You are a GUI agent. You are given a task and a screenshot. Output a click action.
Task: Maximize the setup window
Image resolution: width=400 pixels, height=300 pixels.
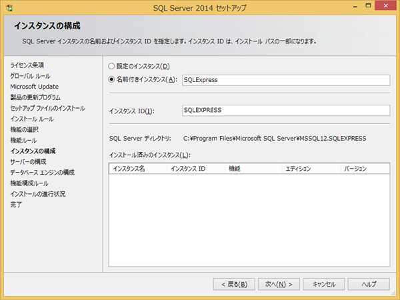click(x=368, y=5)
